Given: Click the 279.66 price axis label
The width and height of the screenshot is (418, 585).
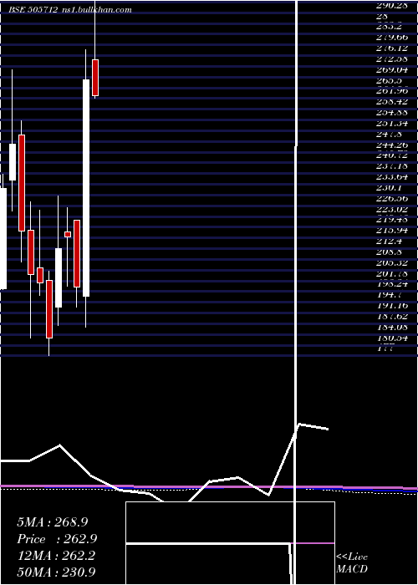Looking at the screenshot, I should coord(392,38).
